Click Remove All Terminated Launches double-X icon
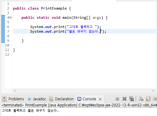This screenshot has height=116, width=157. coord(131,99)
